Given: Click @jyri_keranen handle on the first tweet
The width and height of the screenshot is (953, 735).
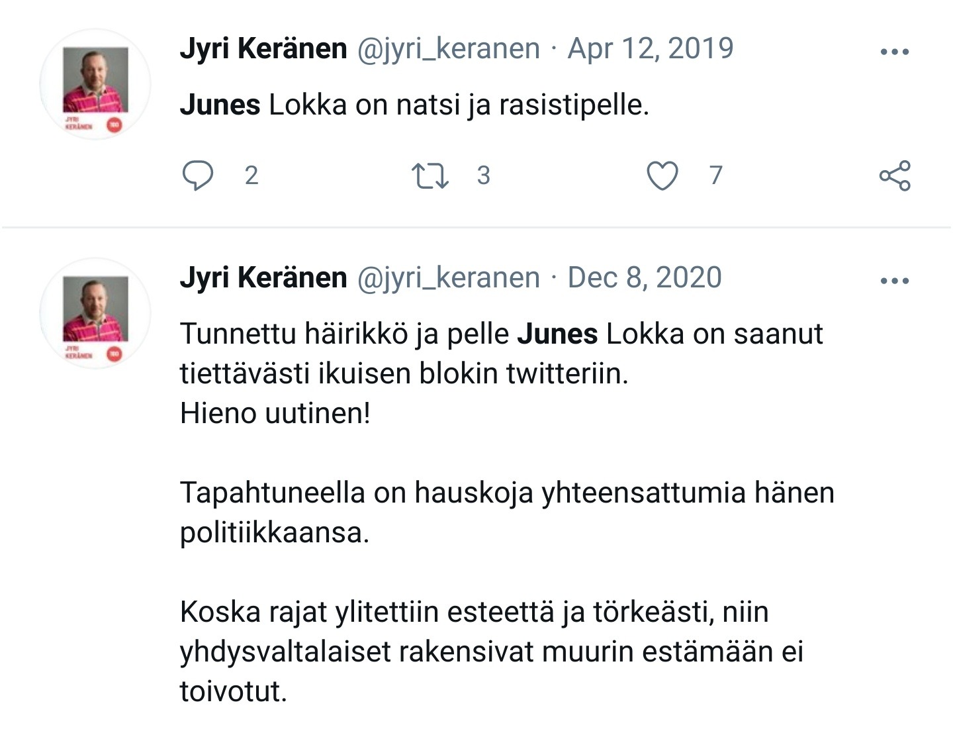Looking at the screenshot, I should (448, 49).
